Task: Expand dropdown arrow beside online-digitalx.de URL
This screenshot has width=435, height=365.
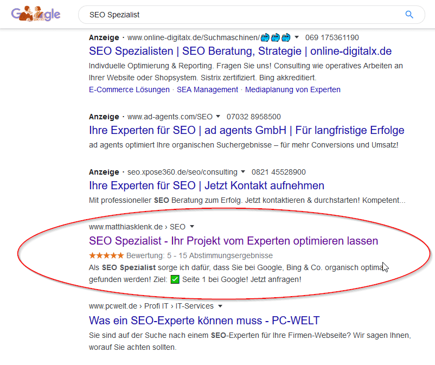Action: click(297, 37)
